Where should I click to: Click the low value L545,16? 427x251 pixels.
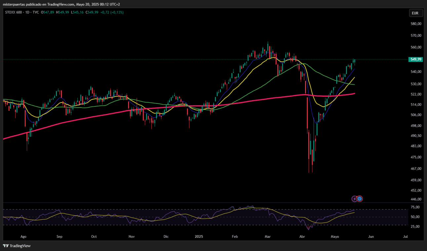coord(77,13)
